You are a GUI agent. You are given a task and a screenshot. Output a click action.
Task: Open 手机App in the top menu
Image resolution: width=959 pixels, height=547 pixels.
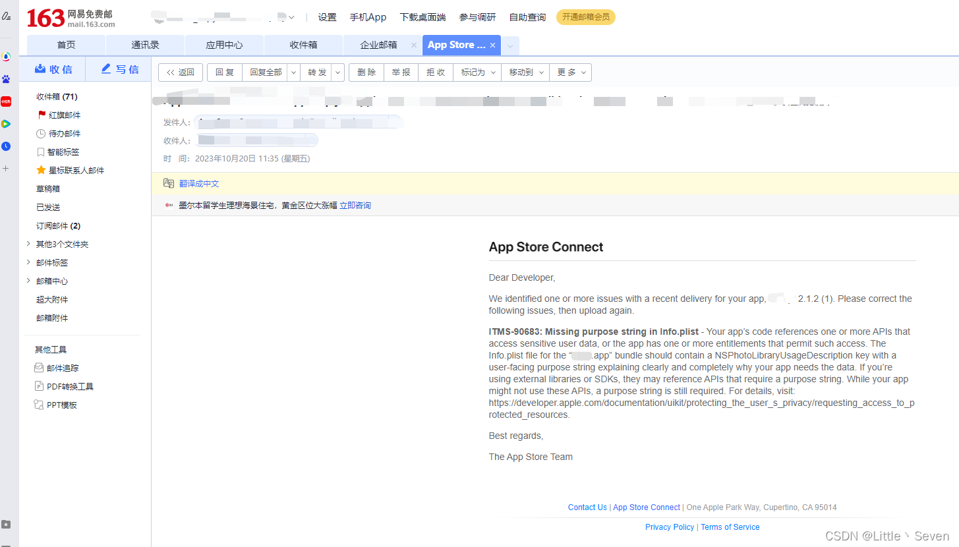point(368,18)
